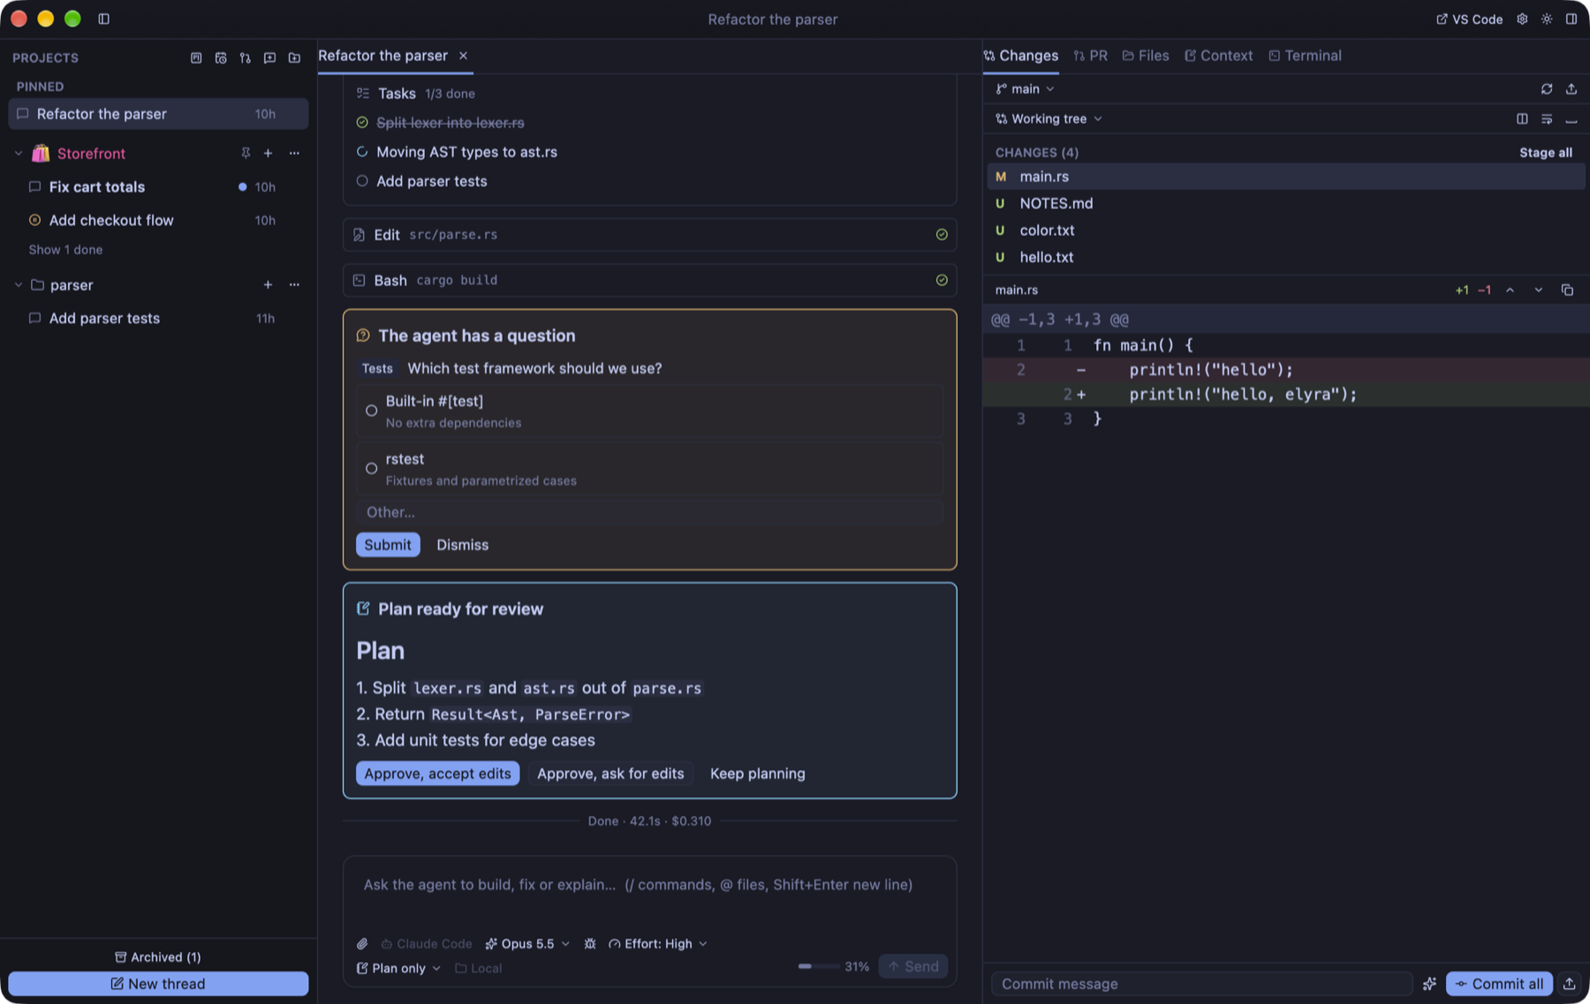
Task: Collapse the Storefront project tree
Action: tap(19, 153)
